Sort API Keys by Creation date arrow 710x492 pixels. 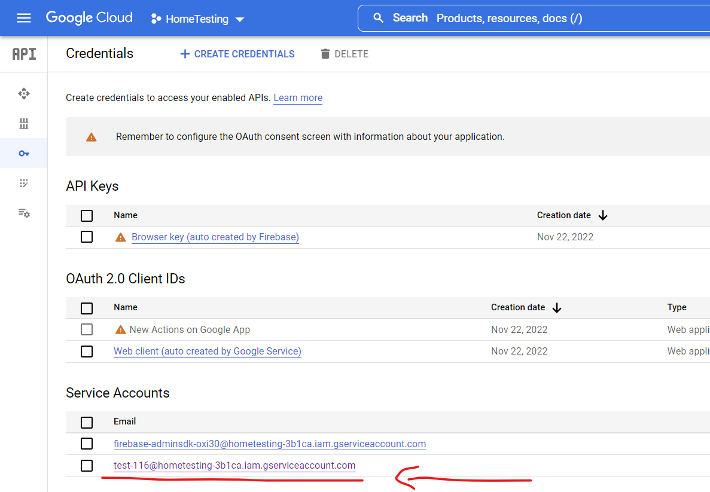point(603,215)
